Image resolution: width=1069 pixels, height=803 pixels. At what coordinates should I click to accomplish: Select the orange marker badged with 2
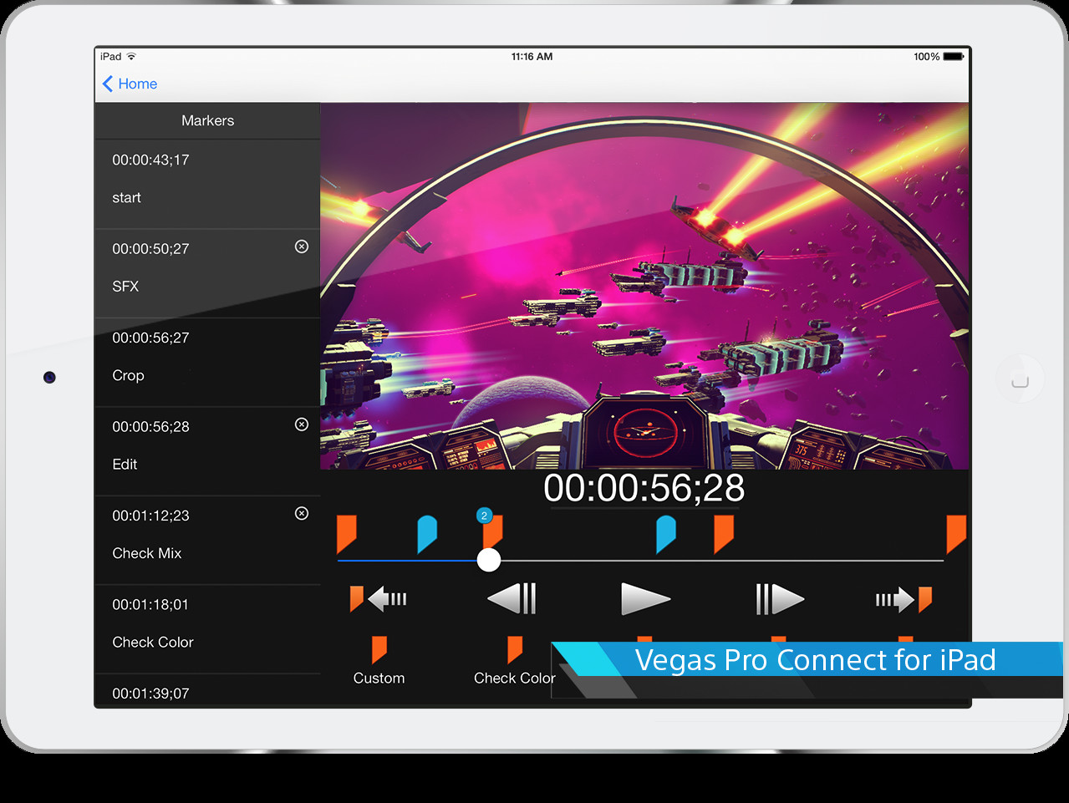490,532
